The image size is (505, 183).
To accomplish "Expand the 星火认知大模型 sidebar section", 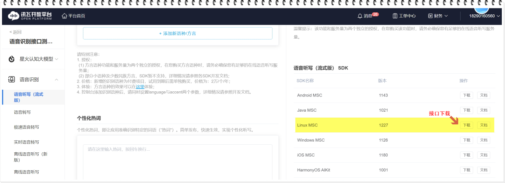I will coord(33,59).
